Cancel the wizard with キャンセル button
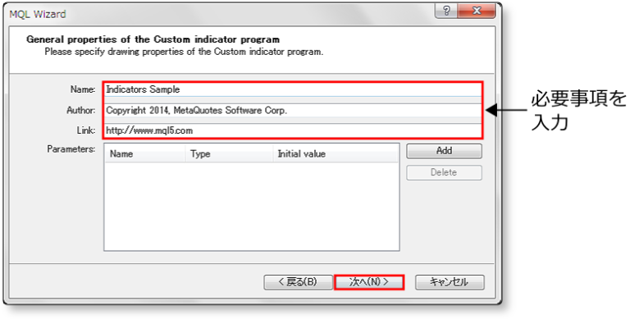 tap(450, 282)
